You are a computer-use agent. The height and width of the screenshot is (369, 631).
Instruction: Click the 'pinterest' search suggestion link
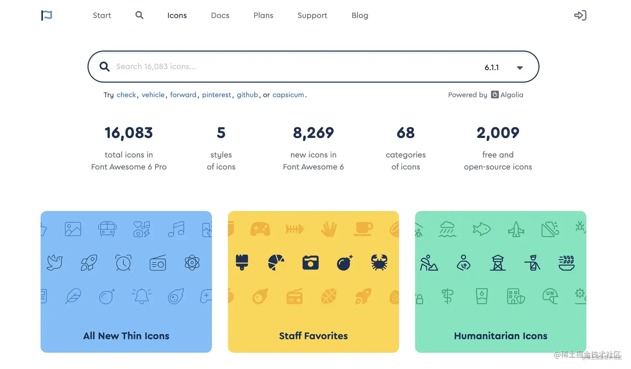(217, 95)
